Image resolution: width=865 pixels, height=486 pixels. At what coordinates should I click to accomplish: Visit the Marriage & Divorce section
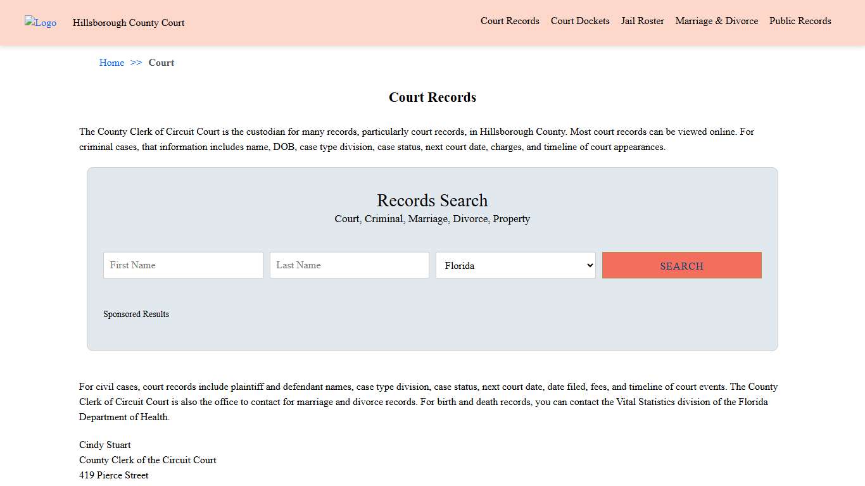pyautogui.click(x=716, y=21)
